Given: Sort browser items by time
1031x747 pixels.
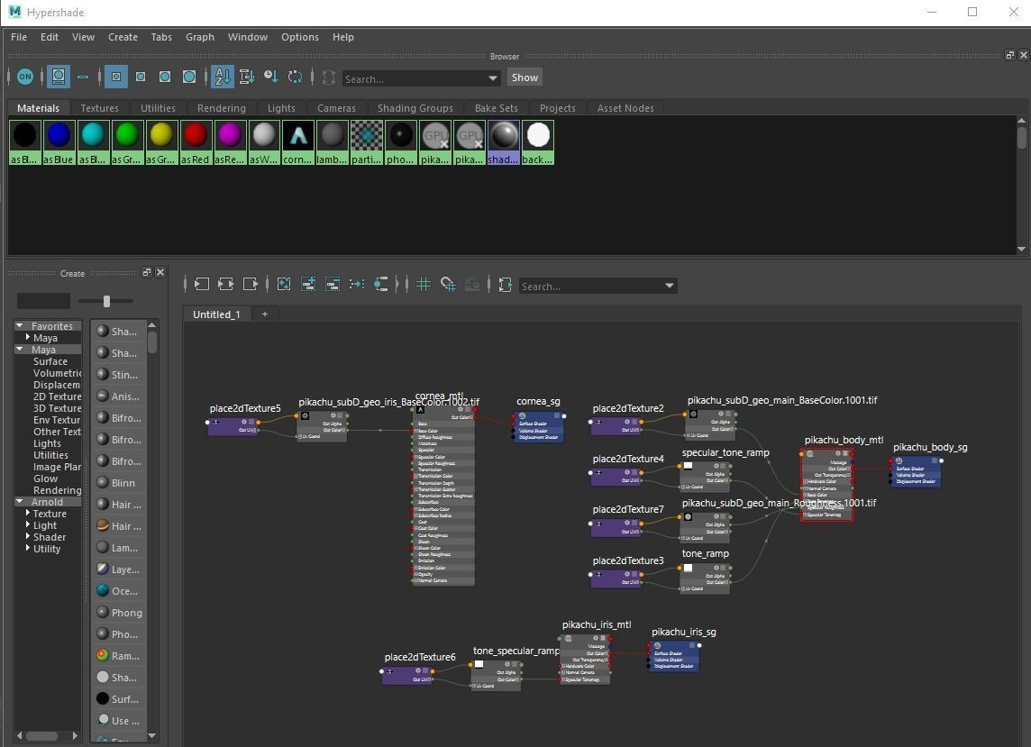Looking at the screenshot, I should point(271,77).
